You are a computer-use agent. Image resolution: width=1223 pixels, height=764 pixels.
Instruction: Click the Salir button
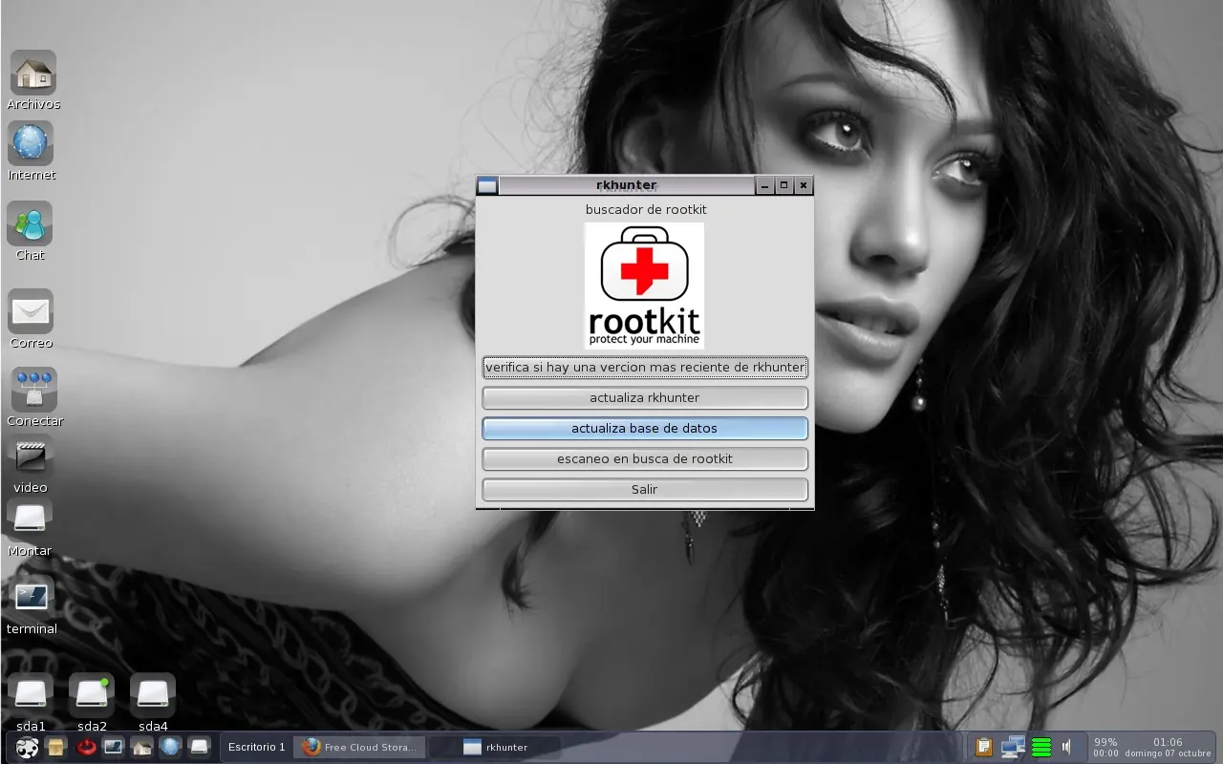tap(645, 490)
